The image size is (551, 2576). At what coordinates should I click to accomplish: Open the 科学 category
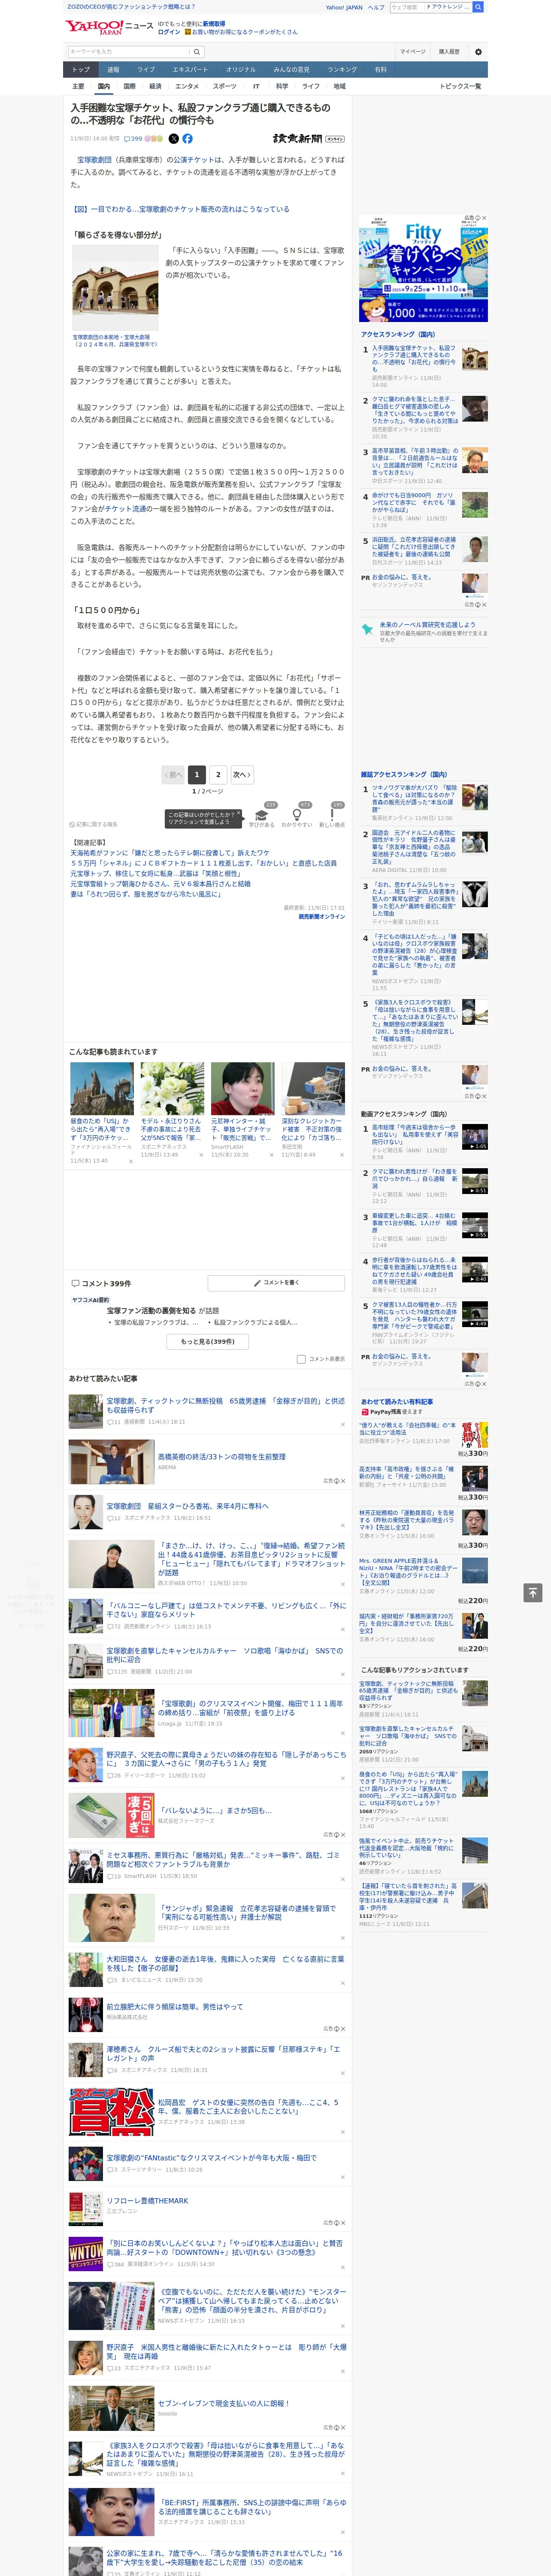(x=282, y=86)
